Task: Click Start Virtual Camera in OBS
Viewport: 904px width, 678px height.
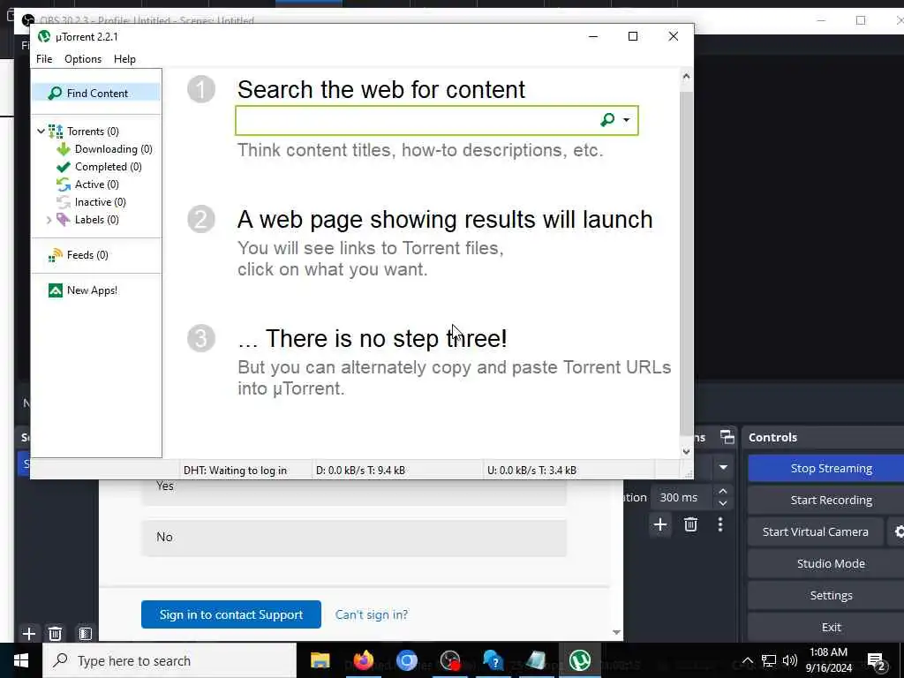Action: [815, 531]
